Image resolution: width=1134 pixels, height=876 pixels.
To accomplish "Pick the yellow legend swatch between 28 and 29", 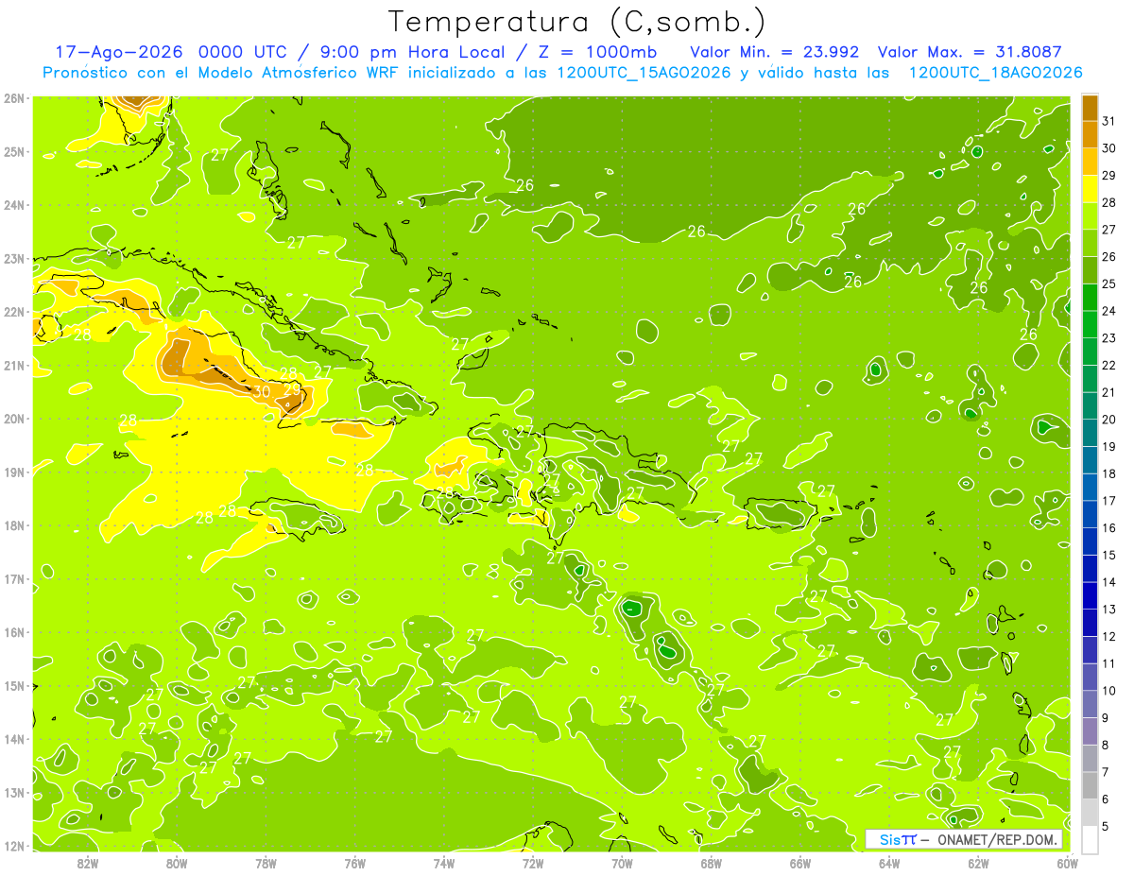I will tap(1090, 189).
